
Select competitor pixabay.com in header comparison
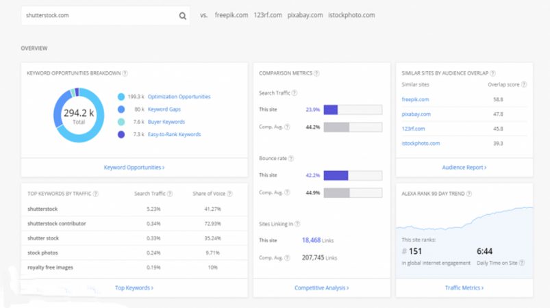click(x=305, y=15)
